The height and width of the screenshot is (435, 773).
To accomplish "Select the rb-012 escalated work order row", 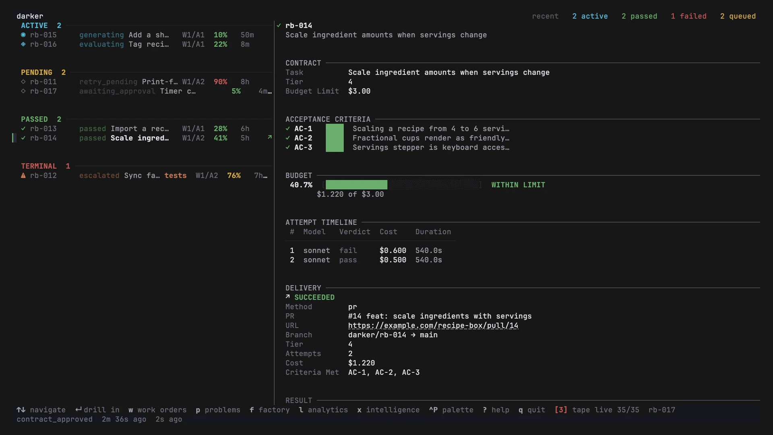I will (144, 176).
